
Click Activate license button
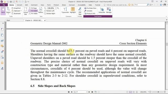[88, 11]
